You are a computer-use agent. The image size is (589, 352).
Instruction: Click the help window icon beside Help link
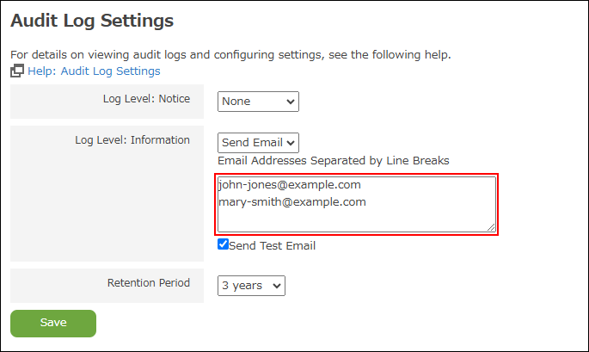click(x=17, y=71)
